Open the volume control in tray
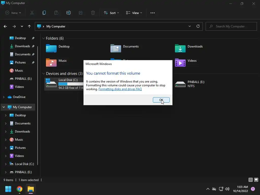The image size is (260, 195). 227,189
